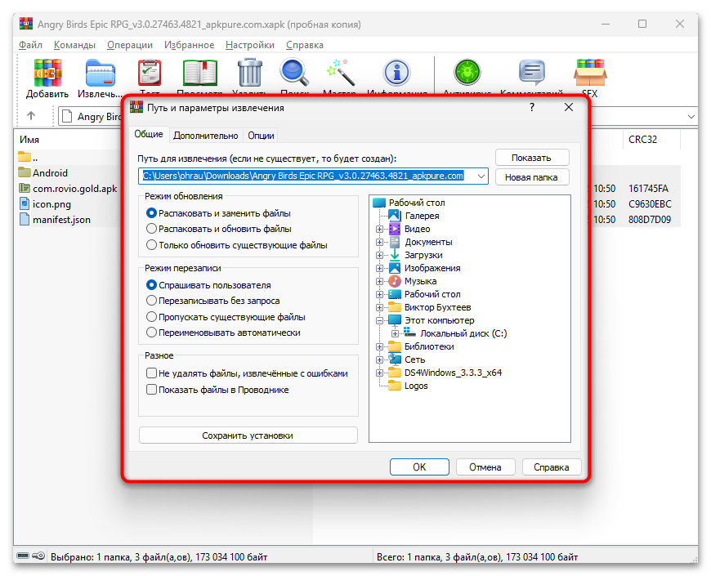The width and height of the screenshot is (711, 576).
Task: Click the icon.png file icon
Action: pos(24,203)
